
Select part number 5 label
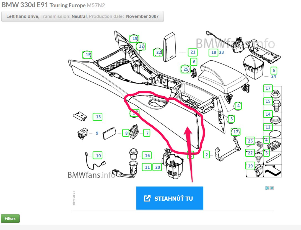click(274, 71)
